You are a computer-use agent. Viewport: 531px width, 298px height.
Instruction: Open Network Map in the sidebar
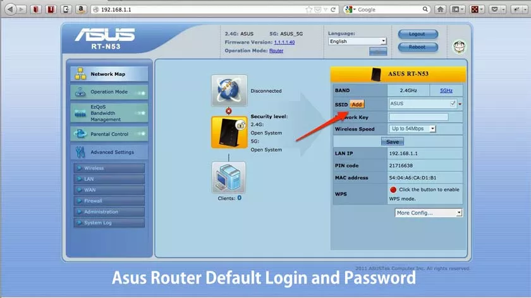coord(109,74)
